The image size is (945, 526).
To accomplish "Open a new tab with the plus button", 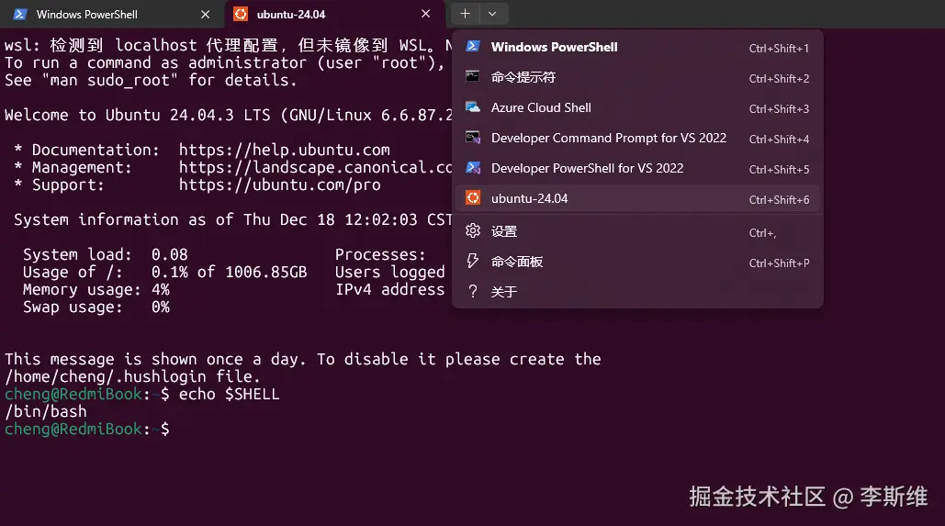I will pos(466,14).
